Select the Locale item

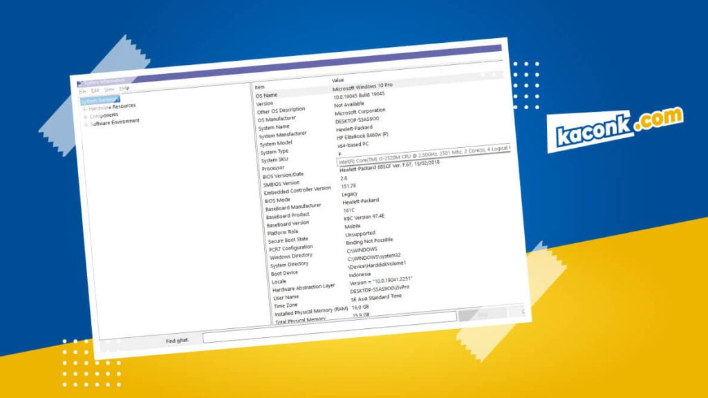pos(279,282)
